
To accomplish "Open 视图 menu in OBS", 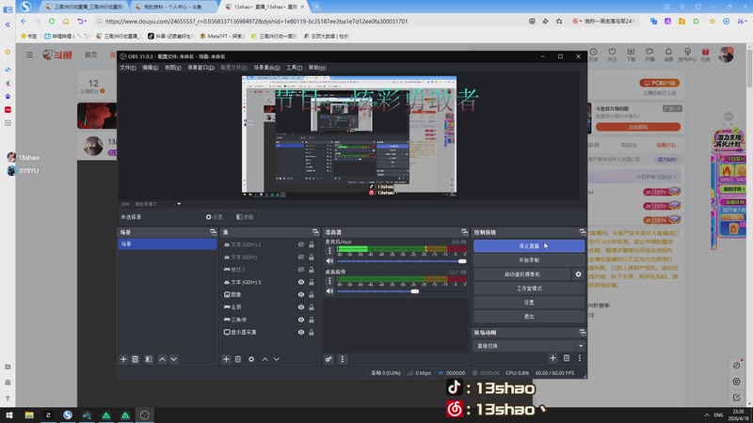I will [173, 68].
